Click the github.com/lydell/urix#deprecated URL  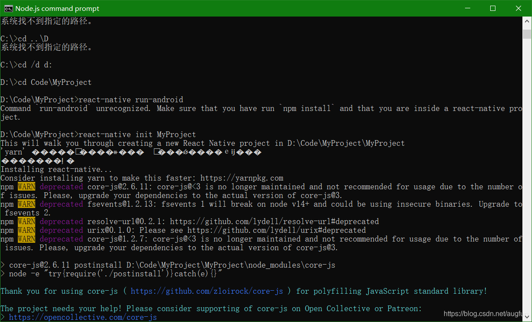pyautogui.click(x=277, y=230)
